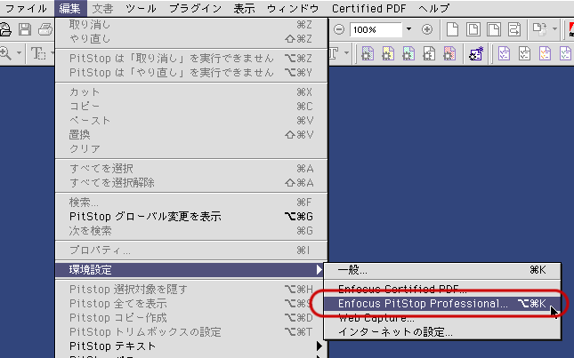574x358 pixels.
Task: Open the Certified PDF menu
Action: [369, 8]
